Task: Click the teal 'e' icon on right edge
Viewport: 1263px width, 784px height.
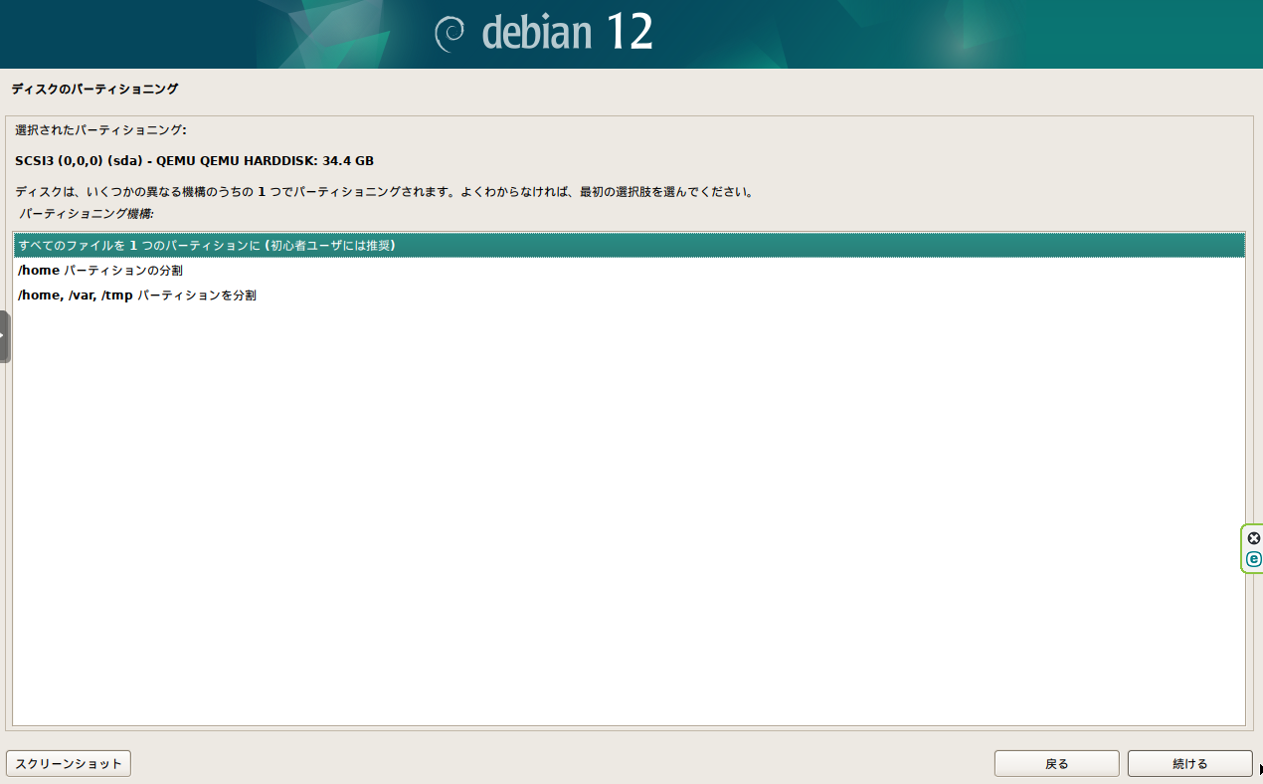Action: (x=1253, y=559)
